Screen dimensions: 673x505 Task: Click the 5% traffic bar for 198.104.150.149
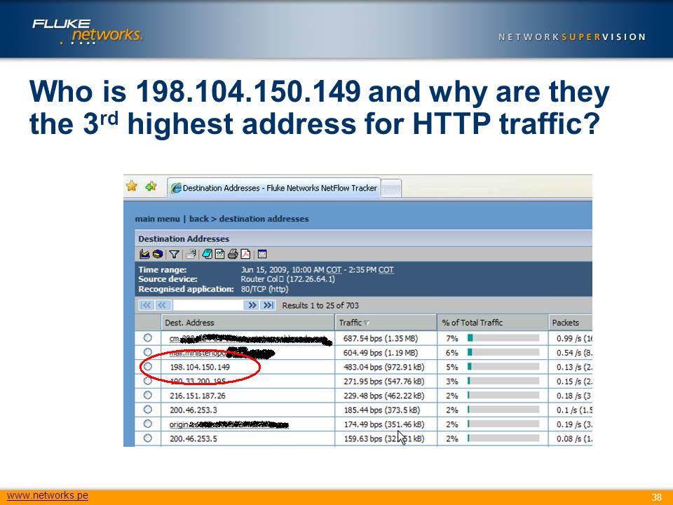pos(503,367)
